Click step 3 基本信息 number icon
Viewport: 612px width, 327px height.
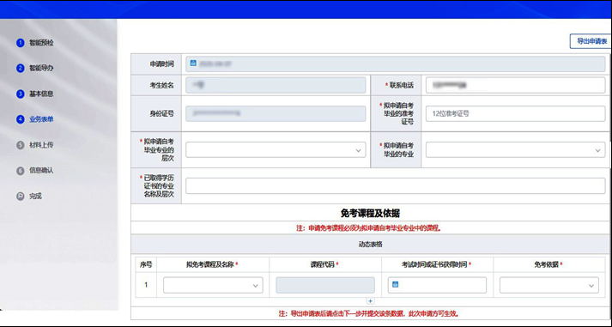(21, 94)
